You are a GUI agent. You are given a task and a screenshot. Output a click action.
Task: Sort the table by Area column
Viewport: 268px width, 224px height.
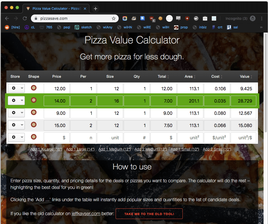(190, 77)
